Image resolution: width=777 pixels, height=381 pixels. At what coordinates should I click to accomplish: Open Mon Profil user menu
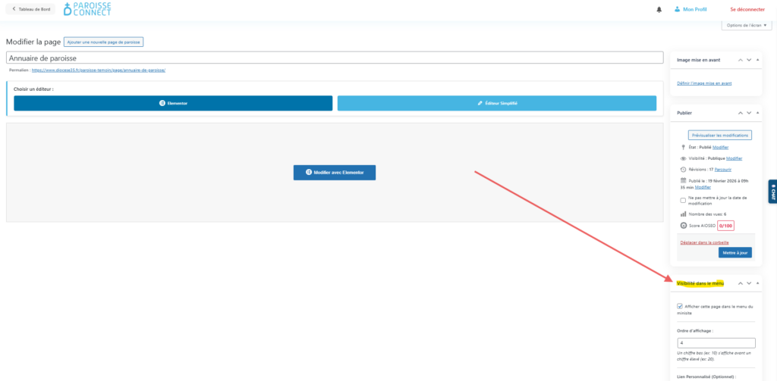694,9
